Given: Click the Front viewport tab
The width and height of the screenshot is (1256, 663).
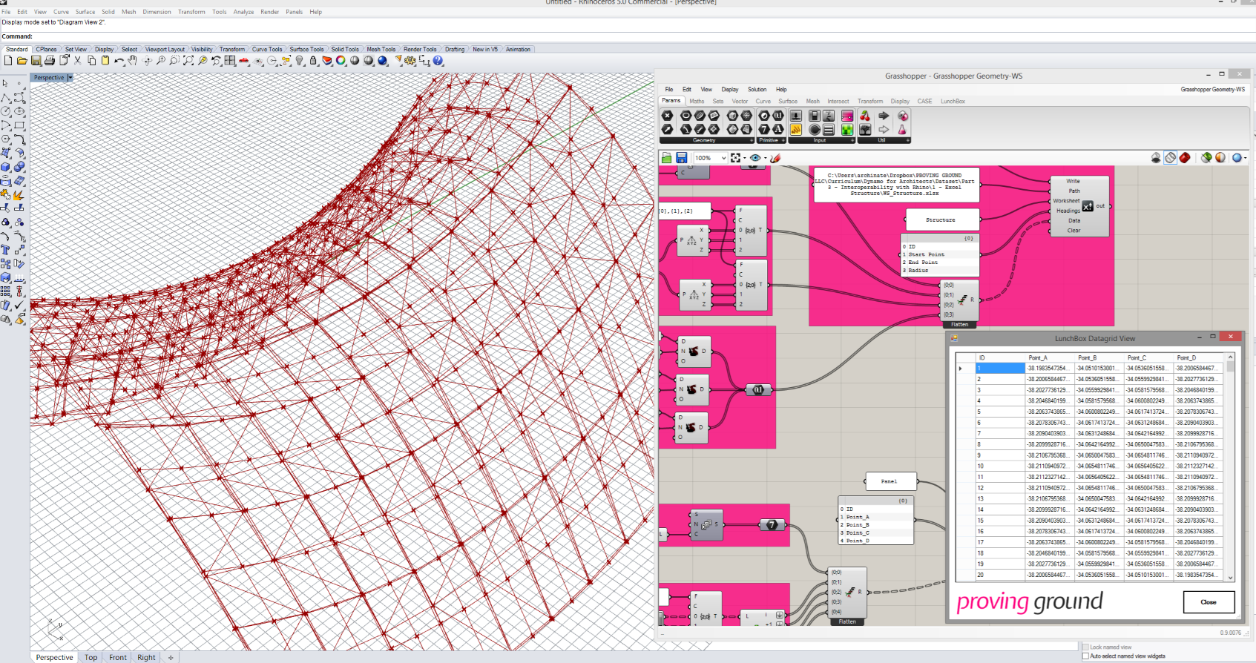Looking at the screenshot, I should (118, 657).
